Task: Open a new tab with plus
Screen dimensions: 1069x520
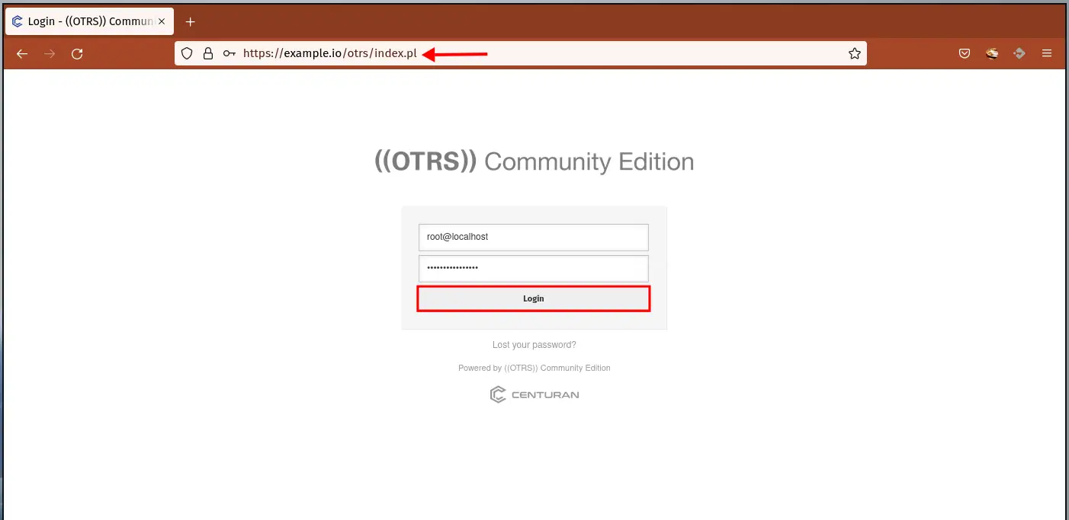Action: click(x=191, y=21)
